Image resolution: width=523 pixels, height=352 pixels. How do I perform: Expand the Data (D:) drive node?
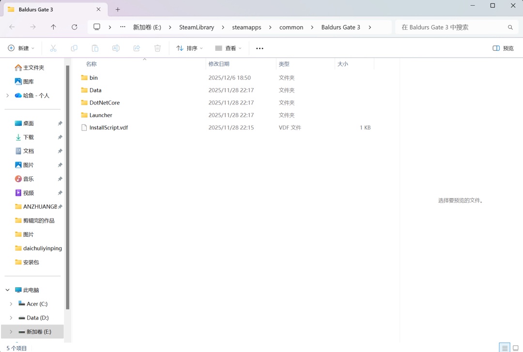11,318
